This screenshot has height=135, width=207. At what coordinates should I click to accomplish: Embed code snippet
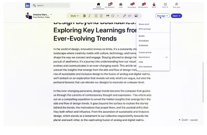(x=129, y=16)
